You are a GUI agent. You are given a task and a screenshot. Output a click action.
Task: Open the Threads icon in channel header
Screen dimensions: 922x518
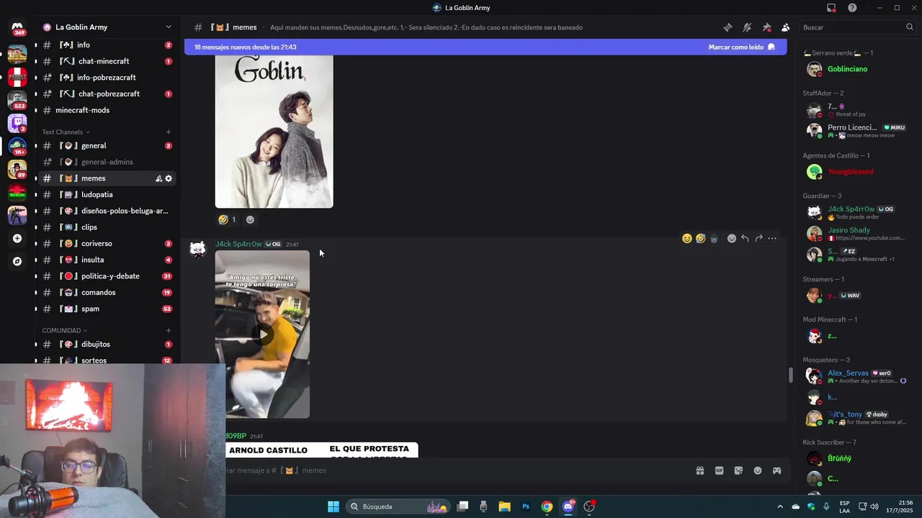tap(728, 27)
